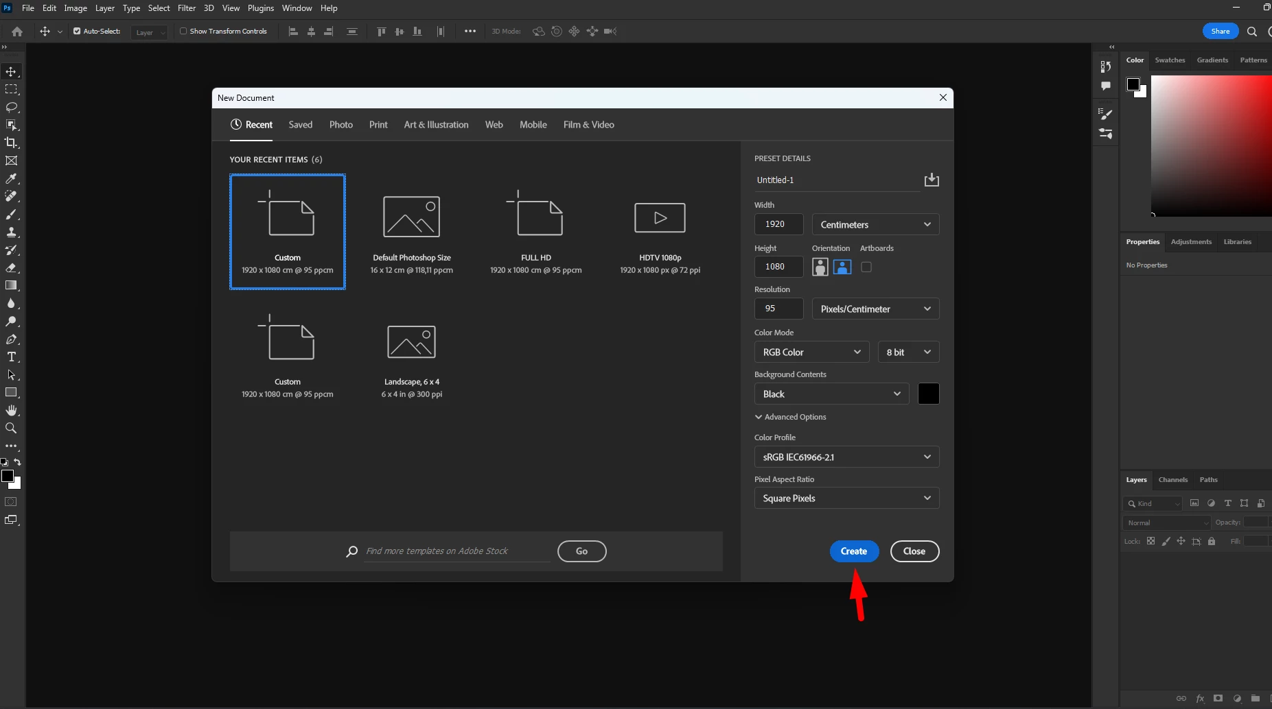Swap foreground and background colors
Viewport: 1272px width, 709px height.
[x=18, y=462]
